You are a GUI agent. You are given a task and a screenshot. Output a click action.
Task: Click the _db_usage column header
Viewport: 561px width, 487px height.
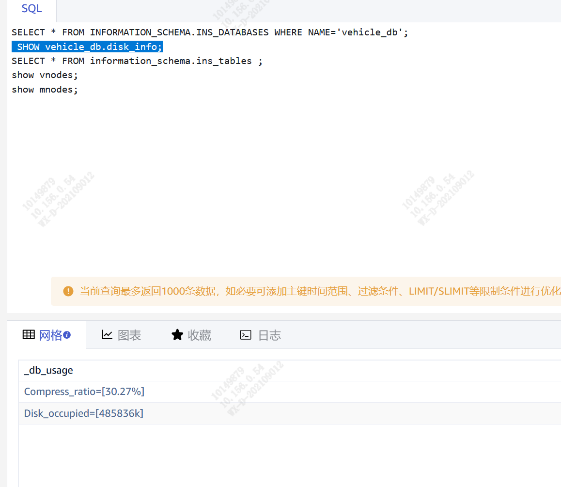48,371
